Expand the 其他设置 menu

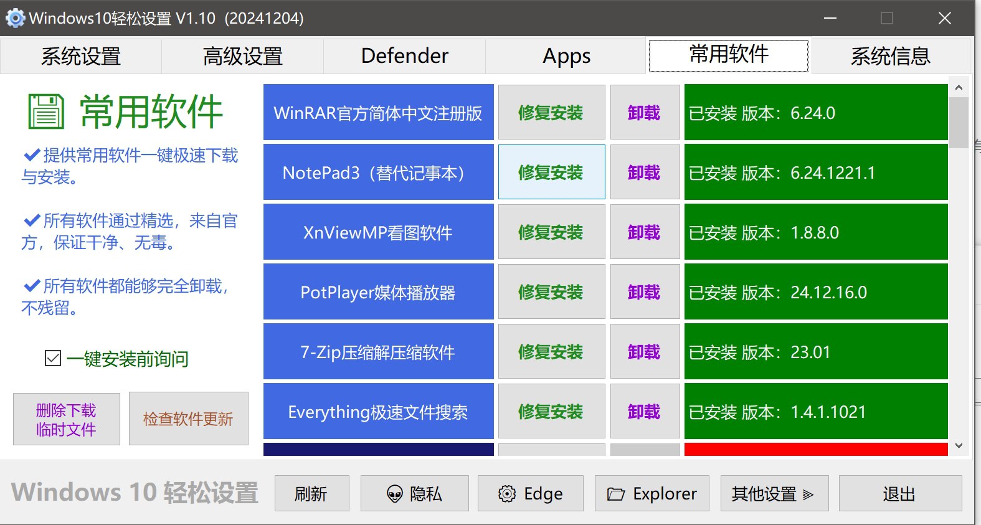(774, 494)
